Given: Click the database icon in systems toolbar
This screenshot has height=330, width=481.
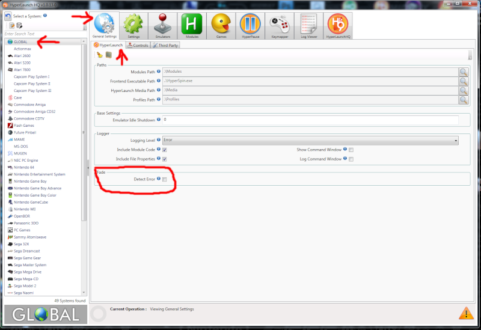Looking at the screenshot, I should (x=19, y=25).
